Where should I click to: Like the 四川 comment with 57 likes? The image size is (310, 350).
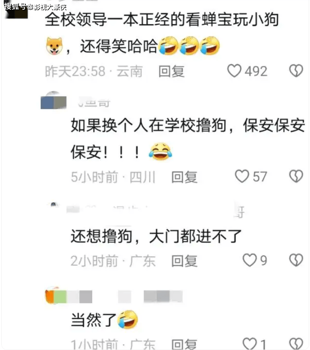click(242, 176)
